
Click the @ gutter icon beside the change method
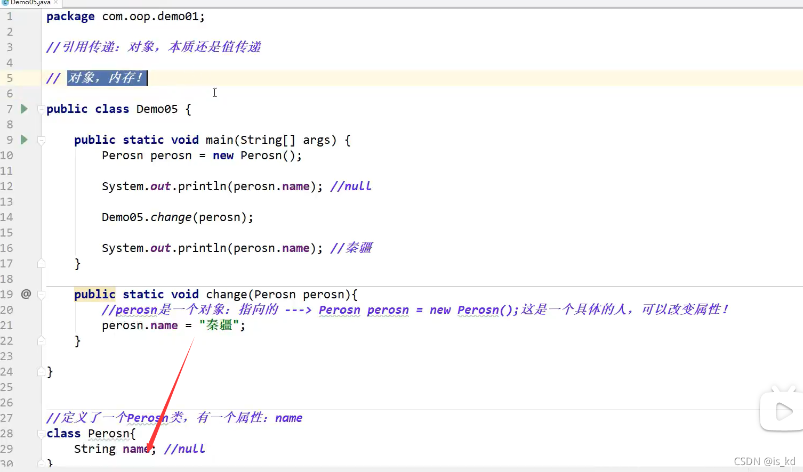pyautogui.click(x=26, y=294)
